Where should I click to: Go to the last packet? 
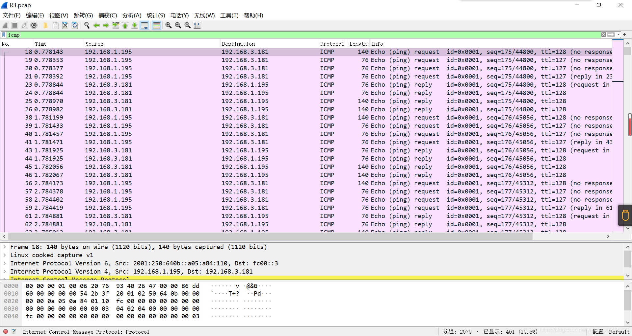(x=135, y=25)
